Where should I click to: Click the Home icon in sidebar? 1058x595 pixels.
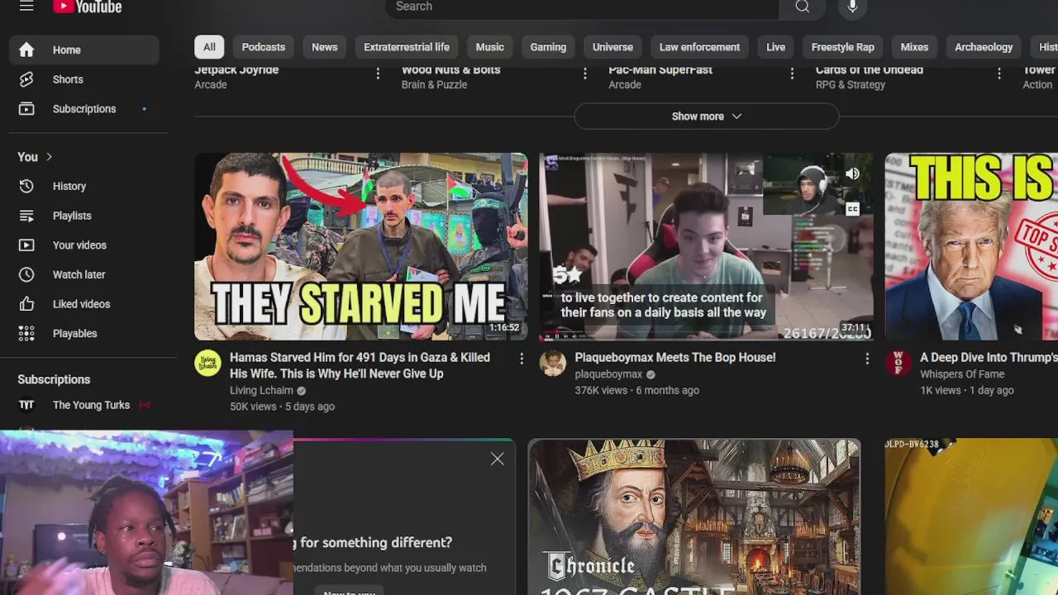[x=26, y=50]
